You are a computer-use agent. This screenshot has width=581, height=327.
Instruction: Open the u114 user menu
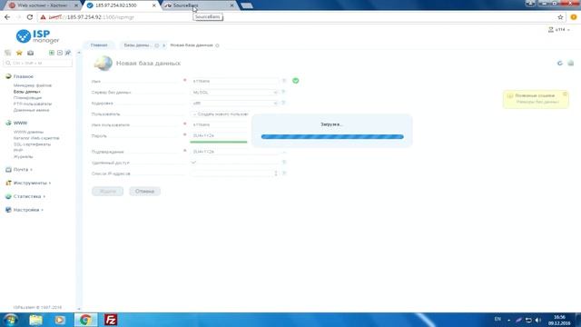(559, 30)
